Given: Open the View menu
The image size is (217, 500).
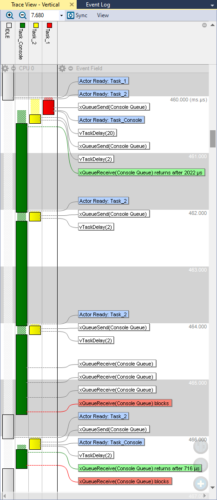Looking at the screenshot, I should point(103,15).
